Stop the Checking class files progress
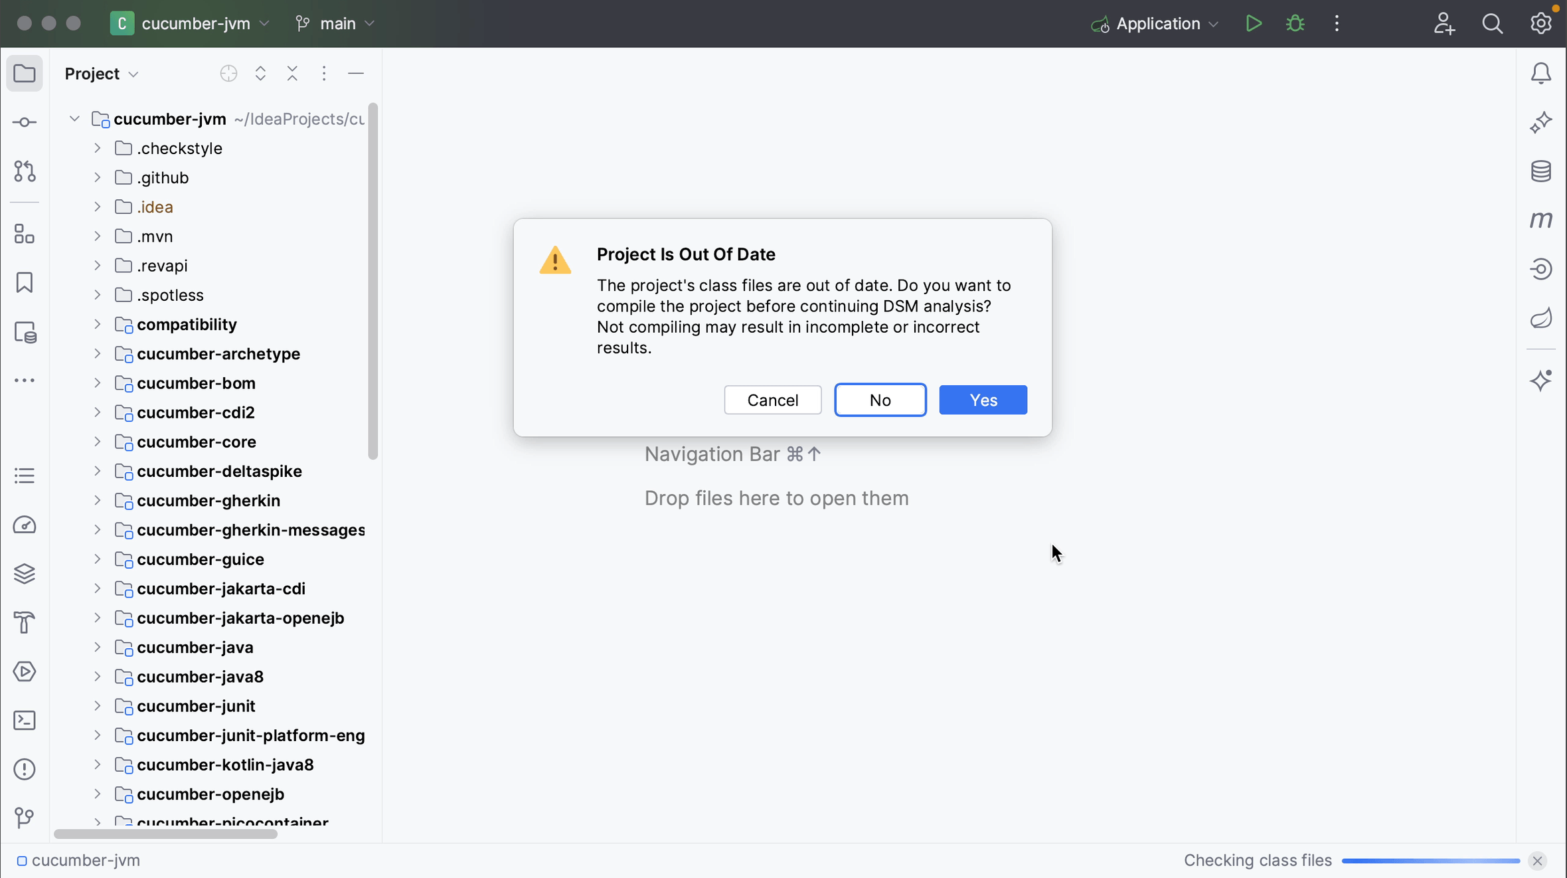Viewport: 1567px width, 878px height. pos(1538,860)
